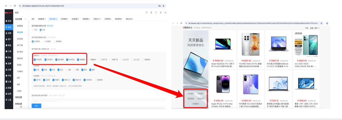Open the vivo iQOO Neo8 product title
Viewport: 342px width, 120px height.
(x=306, y=65)
